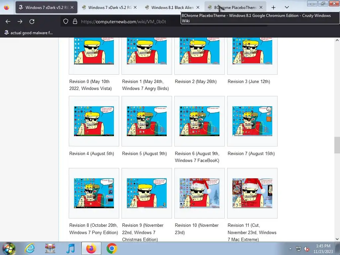Open the music note taskbar app
Screen dimensions: 340x255
point(70,248)
